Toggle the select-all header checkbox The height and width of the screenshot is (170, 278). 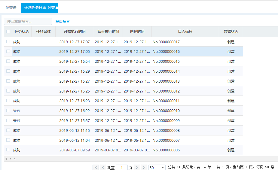click(8, 31)
